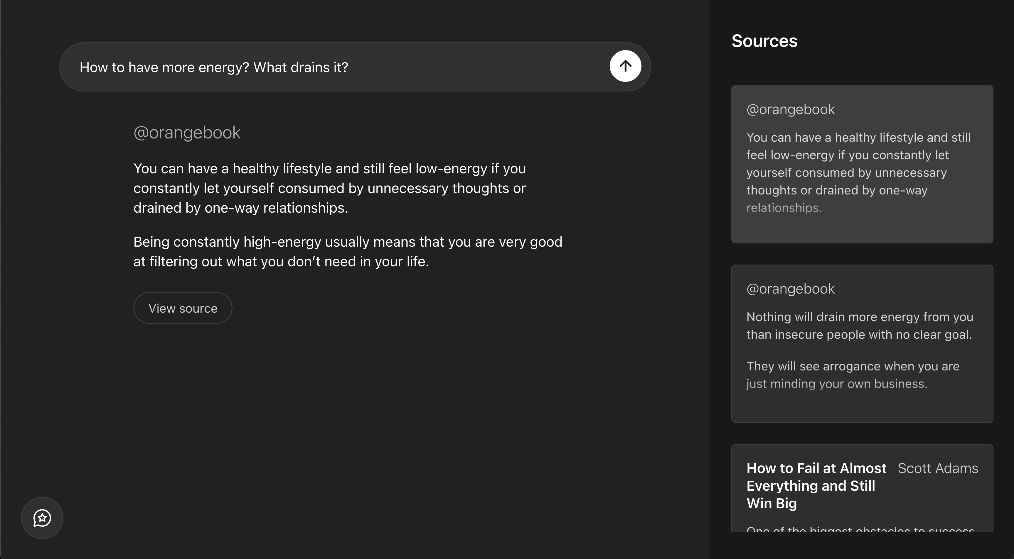Click the quote about arrogance on the second card

(853, 375)
